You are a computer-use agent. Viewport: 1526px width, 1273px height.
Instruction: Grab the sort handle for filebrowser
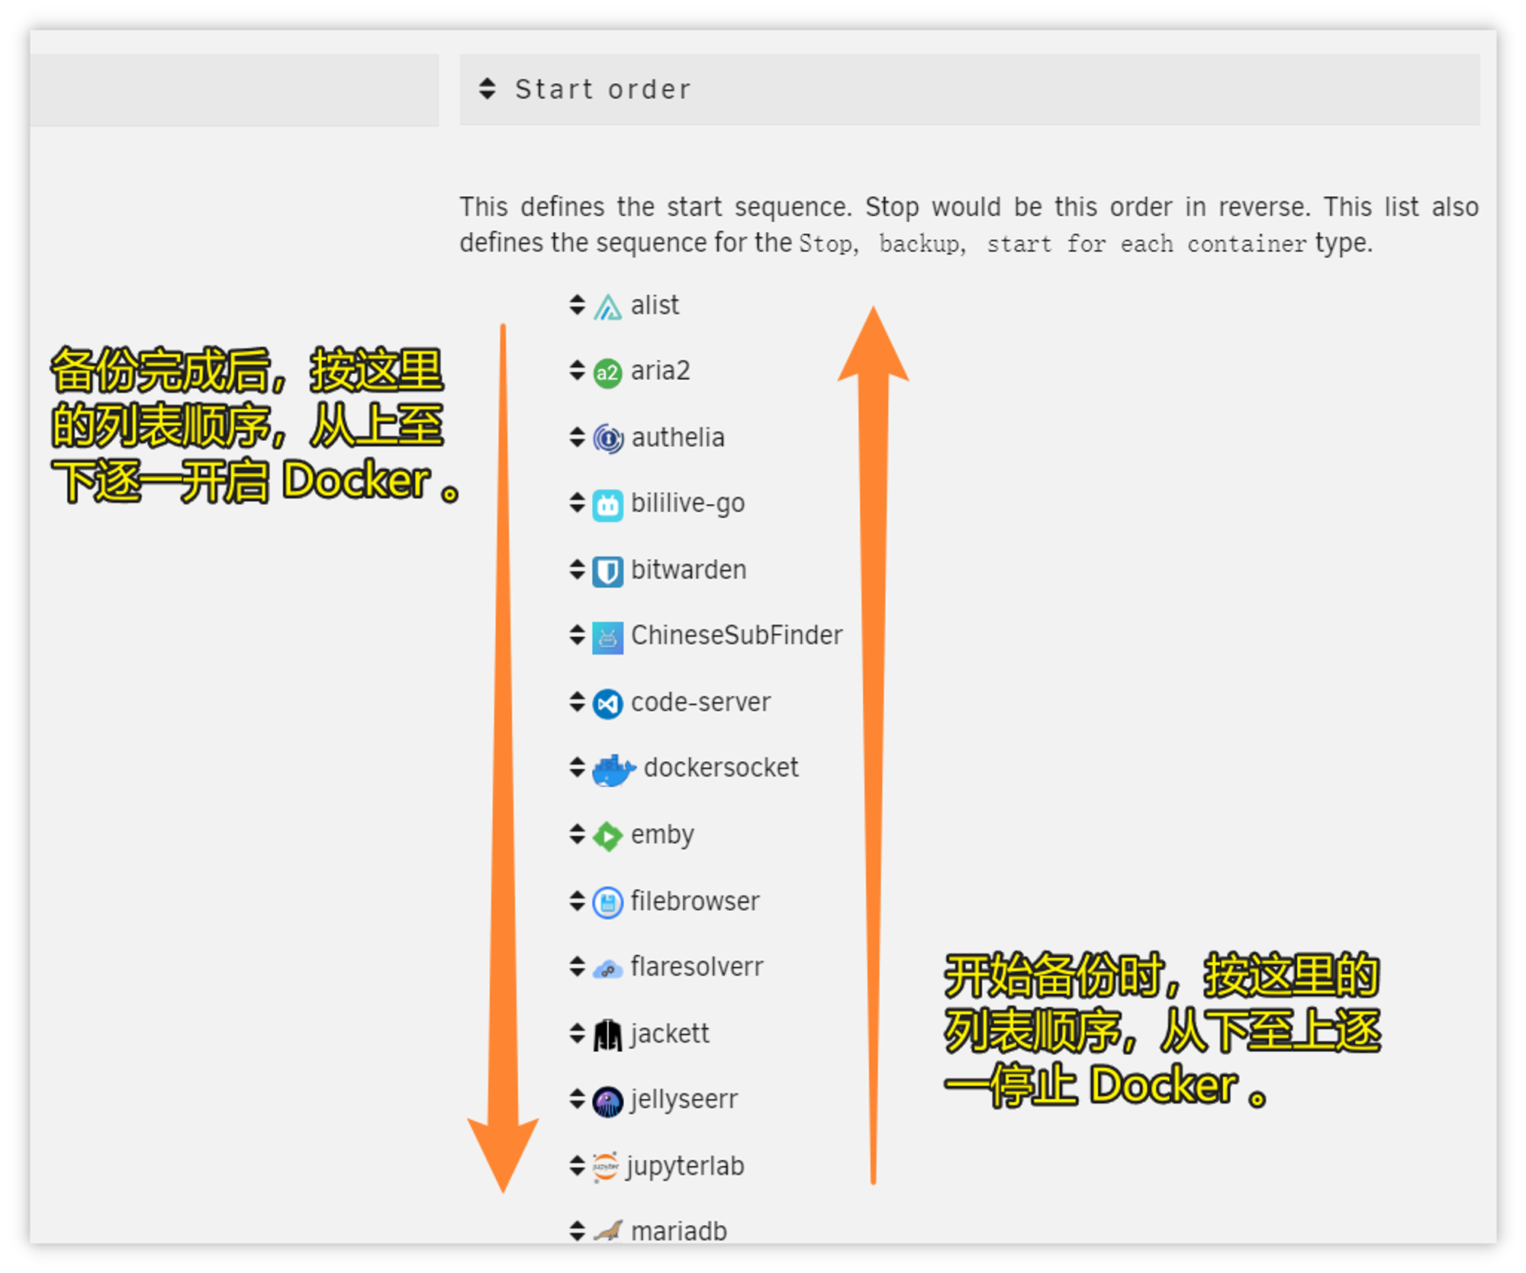click(x=577, y=901)
